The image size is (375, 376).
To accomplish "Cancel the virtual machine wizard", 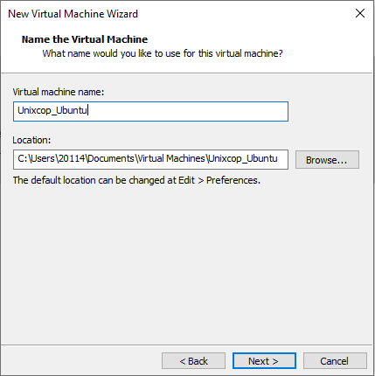I will [335, 361].
